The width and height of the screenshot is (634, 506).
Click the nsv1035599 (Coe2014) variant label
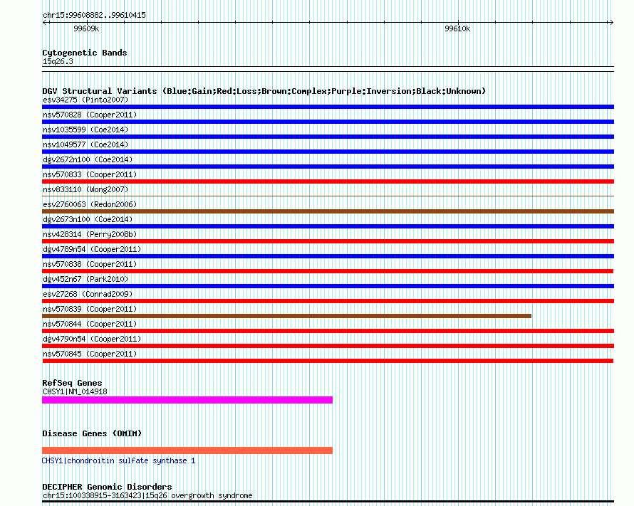pyautogui.click(x=85, y=130)
